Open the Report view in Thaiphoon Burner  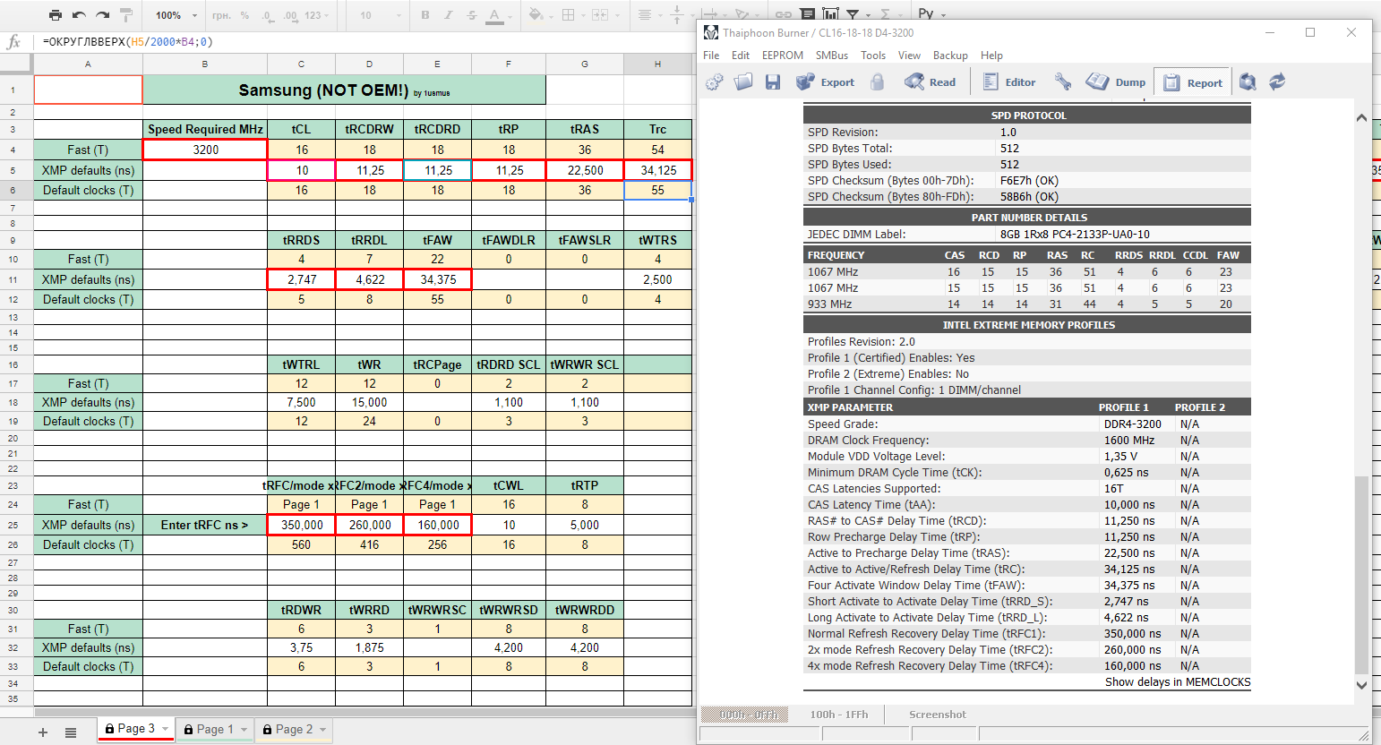pyautogui.click(x=1193, y=83)
